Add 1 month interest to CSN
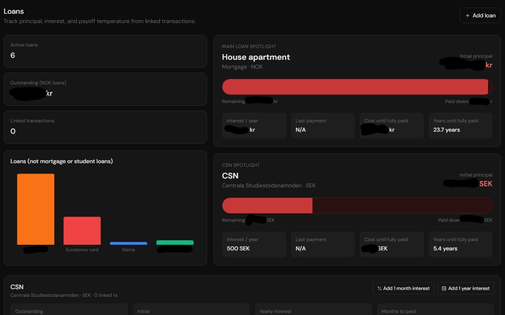 coord(403,288)
